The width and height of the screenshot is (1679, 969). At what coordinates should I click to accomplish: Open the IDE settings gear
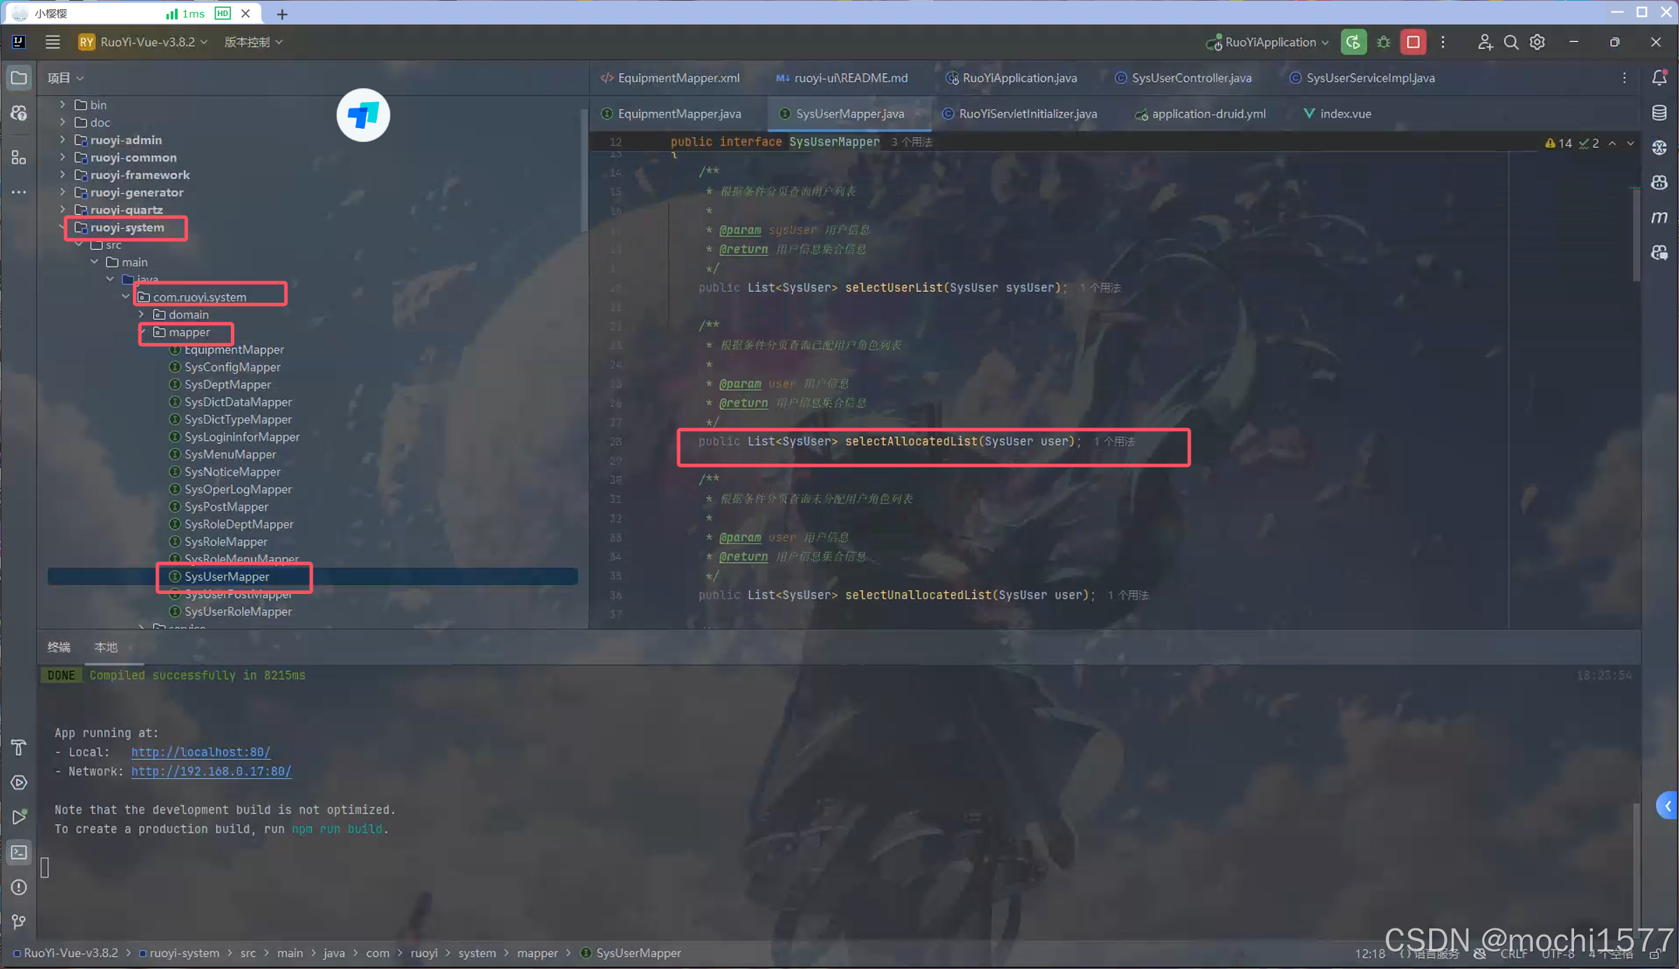pos(1537,42)
